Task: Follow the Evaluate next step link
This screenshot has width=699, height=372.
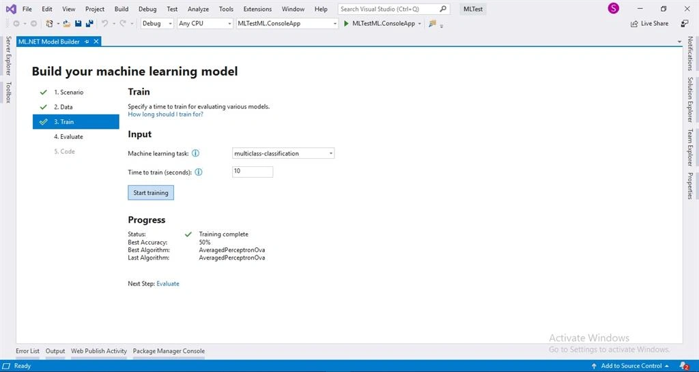Action: (x=168, y=283)
